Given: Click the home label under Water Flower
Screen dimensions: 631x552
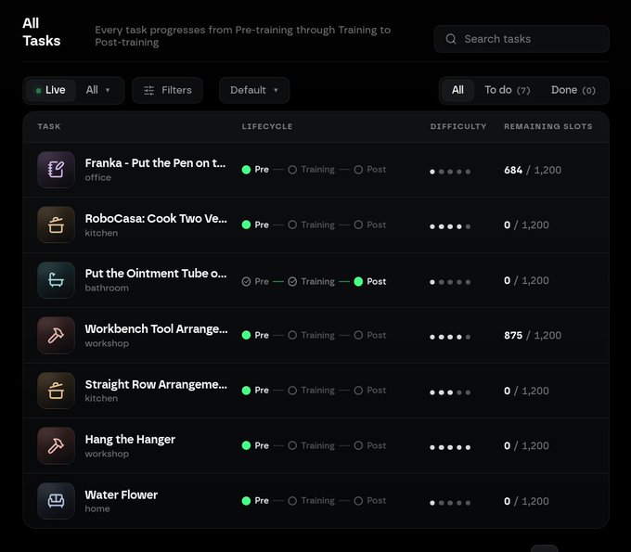Looking at the screenshot, I should coord(97,509).
